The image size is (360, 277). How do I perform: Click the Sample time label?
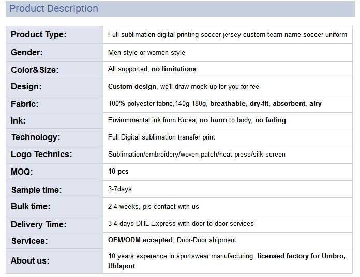point(36,190)
